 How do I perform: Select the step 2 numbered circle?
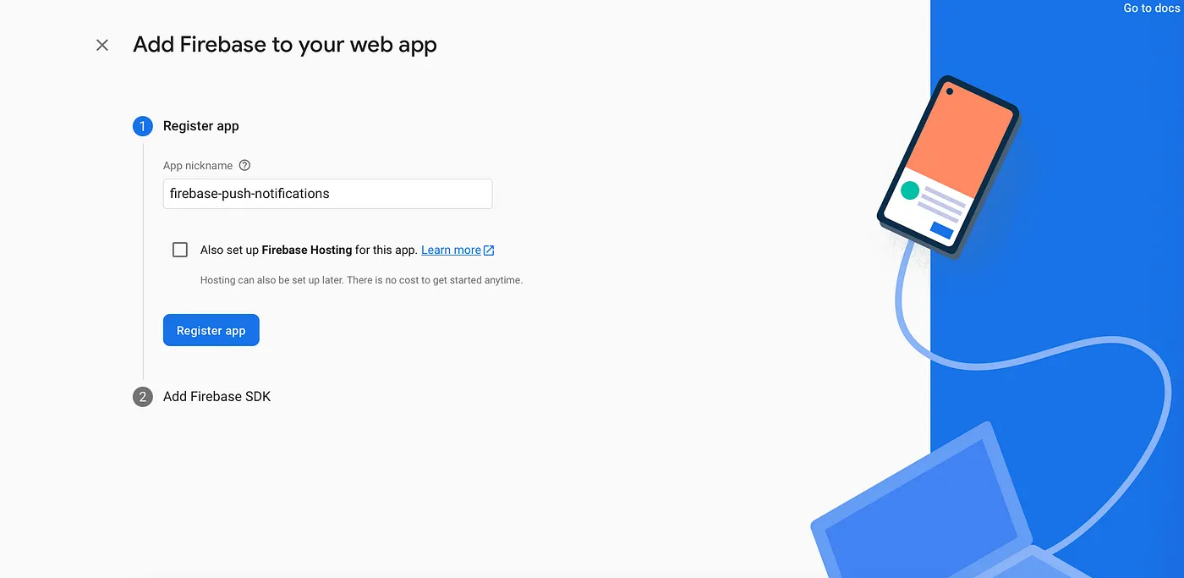point(142,396)
